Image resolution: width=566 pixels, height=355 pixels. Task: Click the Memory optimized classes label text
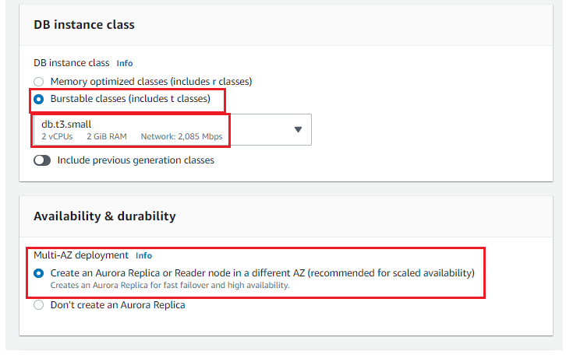(x=151, y=82)
